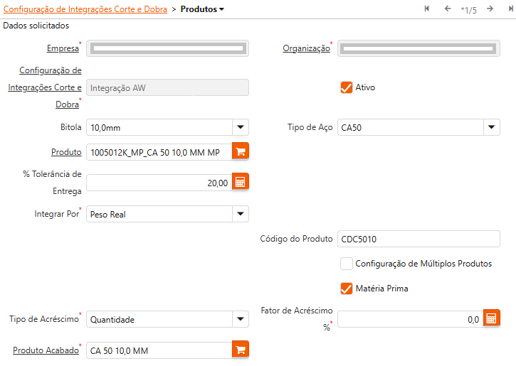Open the Tipo de Acréscimo dropdown

click(x=240, y=320)
